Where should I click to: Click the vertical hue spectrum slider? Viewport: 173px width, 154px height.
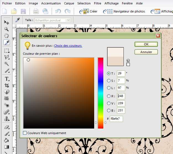click(x=101, y=93)
